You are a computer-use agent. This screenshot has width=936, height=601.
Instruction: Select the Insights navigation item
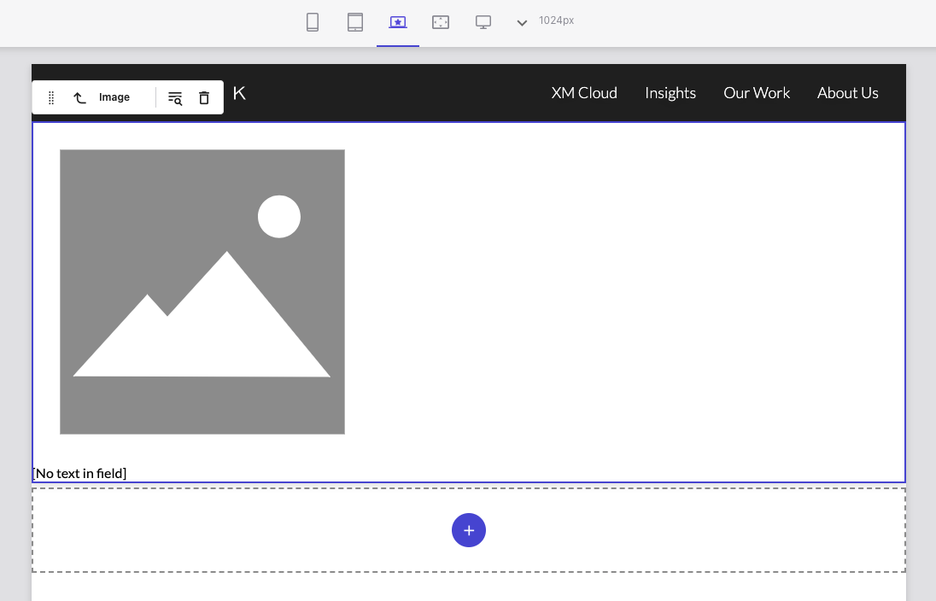pyautogui.click(x=670, y=92)
